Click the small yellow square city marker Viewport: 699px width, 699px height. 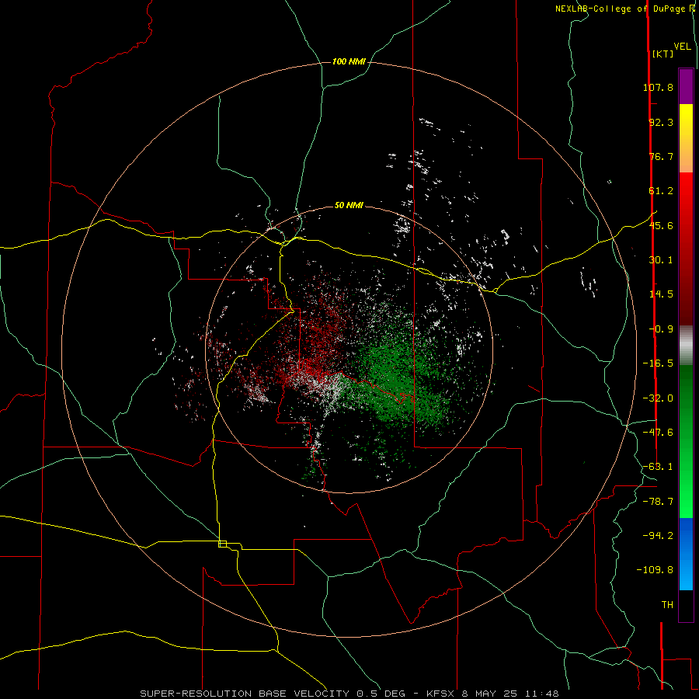click(x=222, y=544)
